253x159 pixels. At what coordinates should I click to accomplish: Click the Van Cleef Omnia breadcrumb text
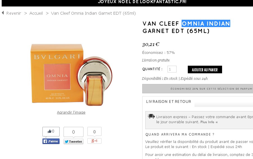[x=93, y=13]
